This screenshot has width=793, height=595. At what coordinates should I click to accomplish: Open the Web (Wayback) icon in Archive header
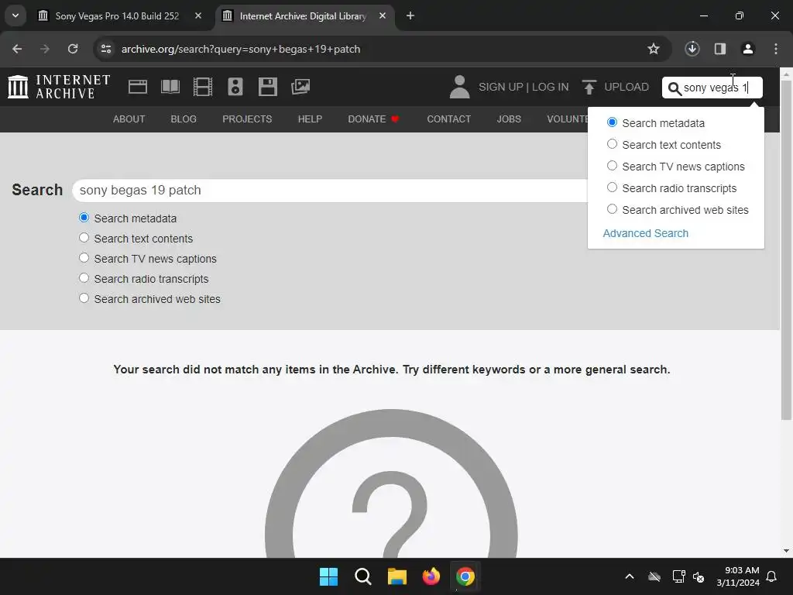click(138, 87)
